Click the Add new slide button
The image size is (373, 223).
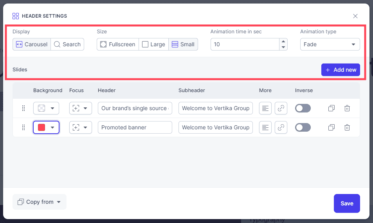point(341,70)
